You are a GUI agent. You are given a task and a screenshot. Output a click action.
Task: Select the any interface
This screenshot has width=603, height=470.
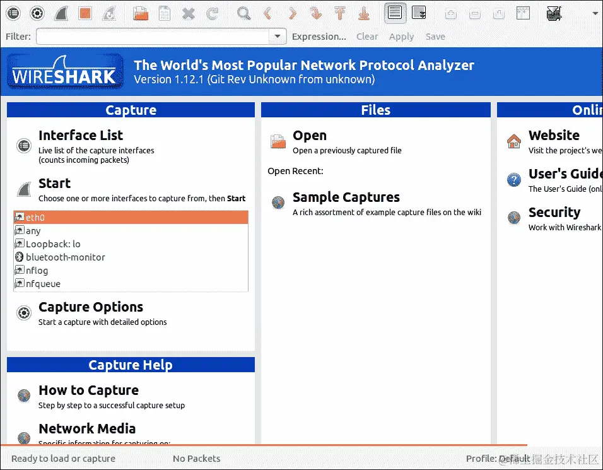[131, 231]
